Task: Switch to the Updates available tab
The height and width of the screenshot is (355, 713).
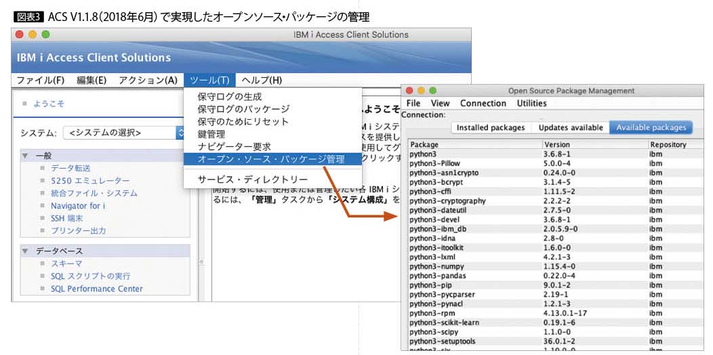Action: [x=570, y=127]
